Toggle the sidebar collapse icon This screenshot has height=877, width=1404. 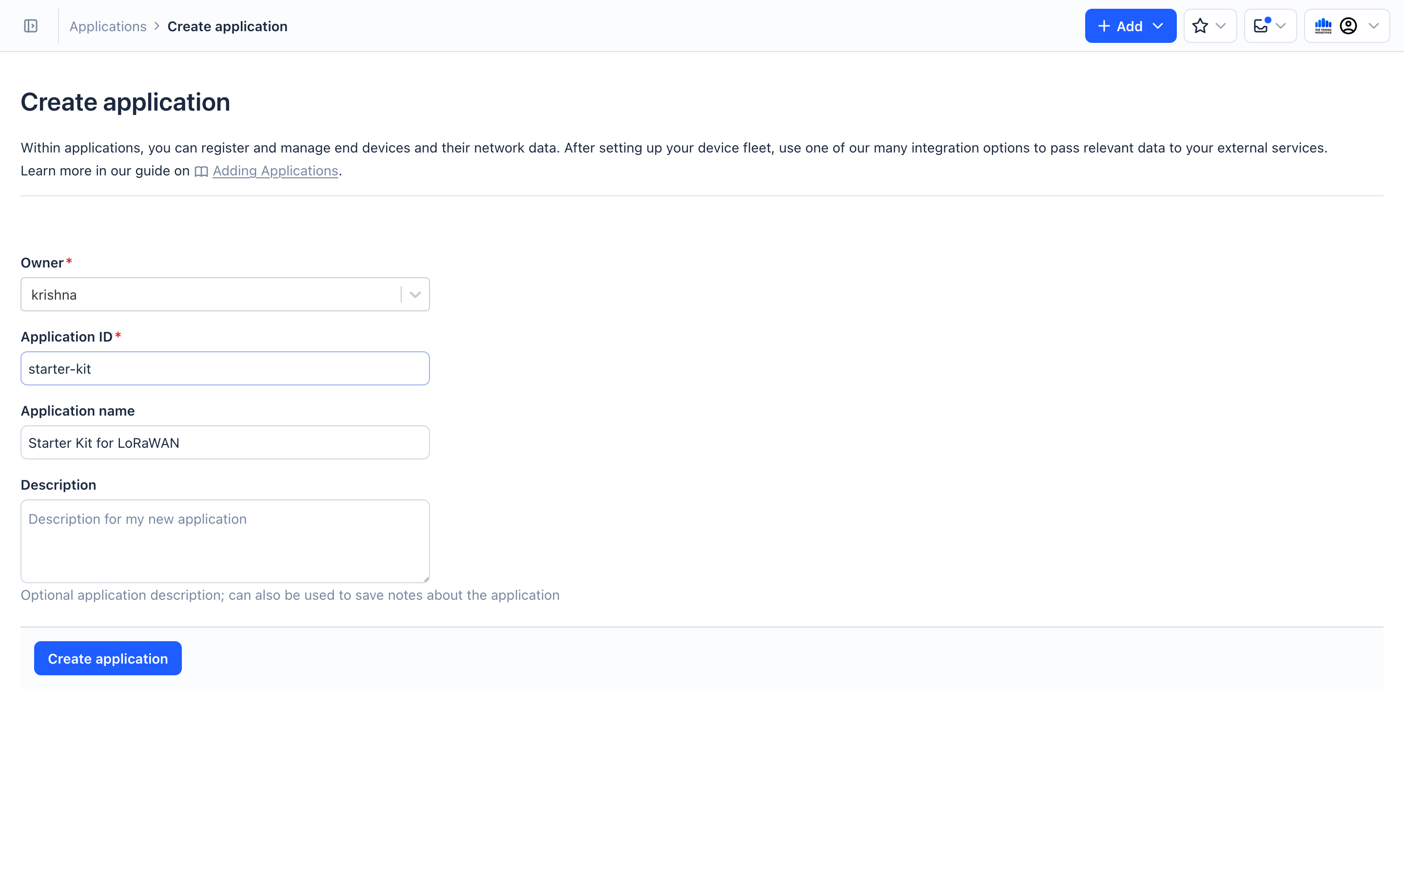pyautogui.click(x=31, y=25)
